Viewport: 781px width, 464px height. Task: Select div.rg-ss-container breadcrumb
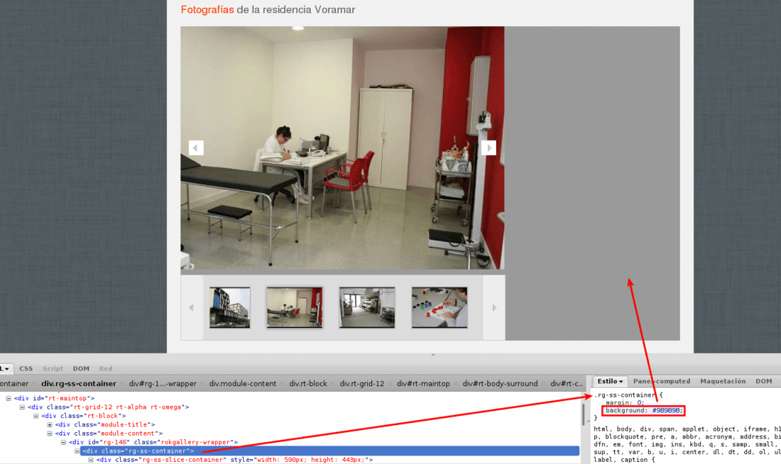click(79, 383)
